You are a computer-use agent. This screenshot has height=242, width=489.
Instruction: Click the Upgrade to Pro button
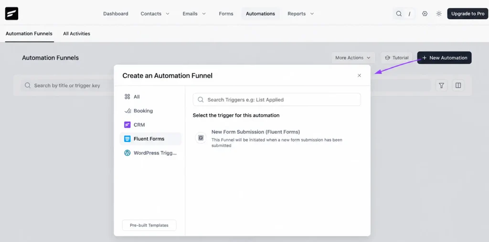468,14
